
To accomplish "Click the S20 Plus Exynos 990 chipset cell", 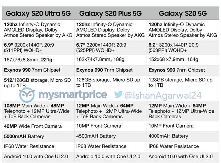I will 110,70.
